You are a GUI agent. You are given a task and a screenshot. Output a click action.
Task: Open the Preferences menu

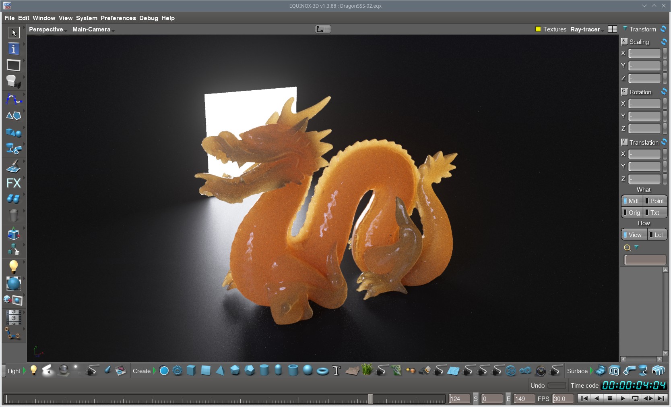[x=118, y=18]
